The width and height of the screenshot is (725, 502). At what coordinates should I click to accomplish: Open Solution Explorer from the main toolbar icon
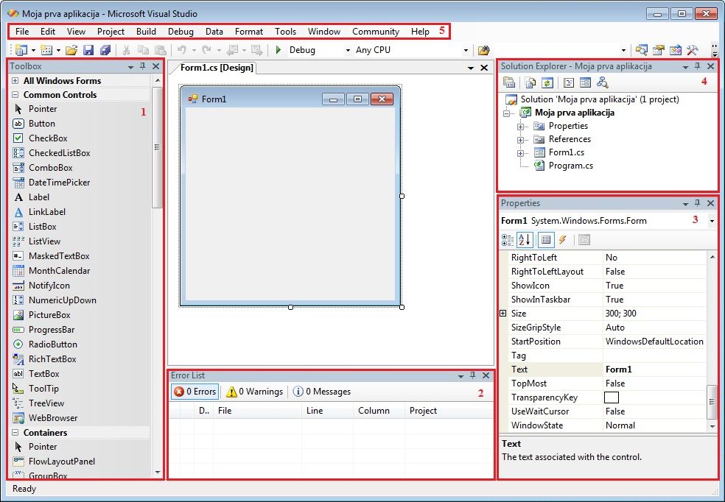(x=641, y=50)
